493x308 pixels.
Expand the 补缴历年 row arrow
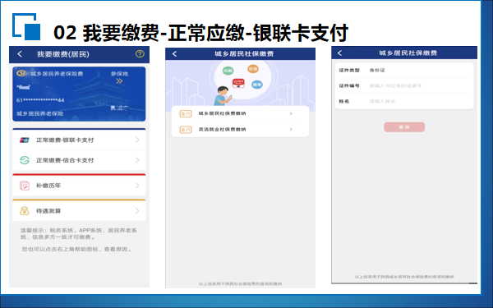click(x=137, y=186)
